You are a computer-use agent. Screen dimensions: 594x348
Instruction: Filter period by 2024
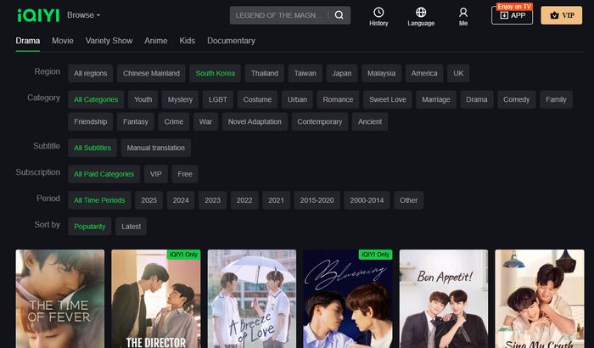click(x=181, y=200)
